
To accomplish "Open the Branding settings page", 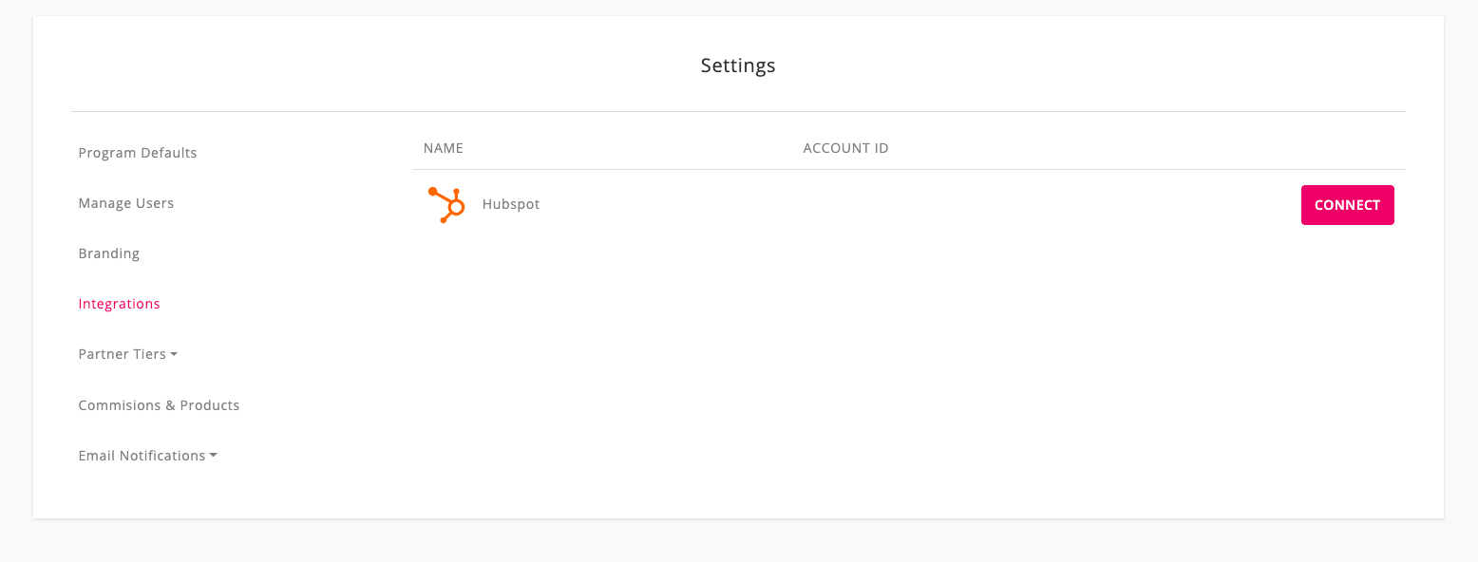I will [x=109, y=253].
